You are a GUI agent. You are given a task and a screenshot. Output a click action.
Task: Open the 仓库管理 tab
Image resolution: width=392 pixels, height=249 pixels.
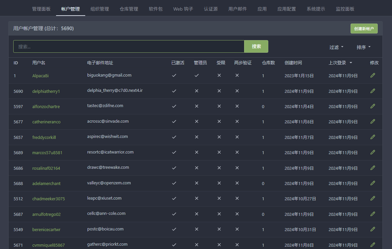pyautogui.click(x=129, y=9)
